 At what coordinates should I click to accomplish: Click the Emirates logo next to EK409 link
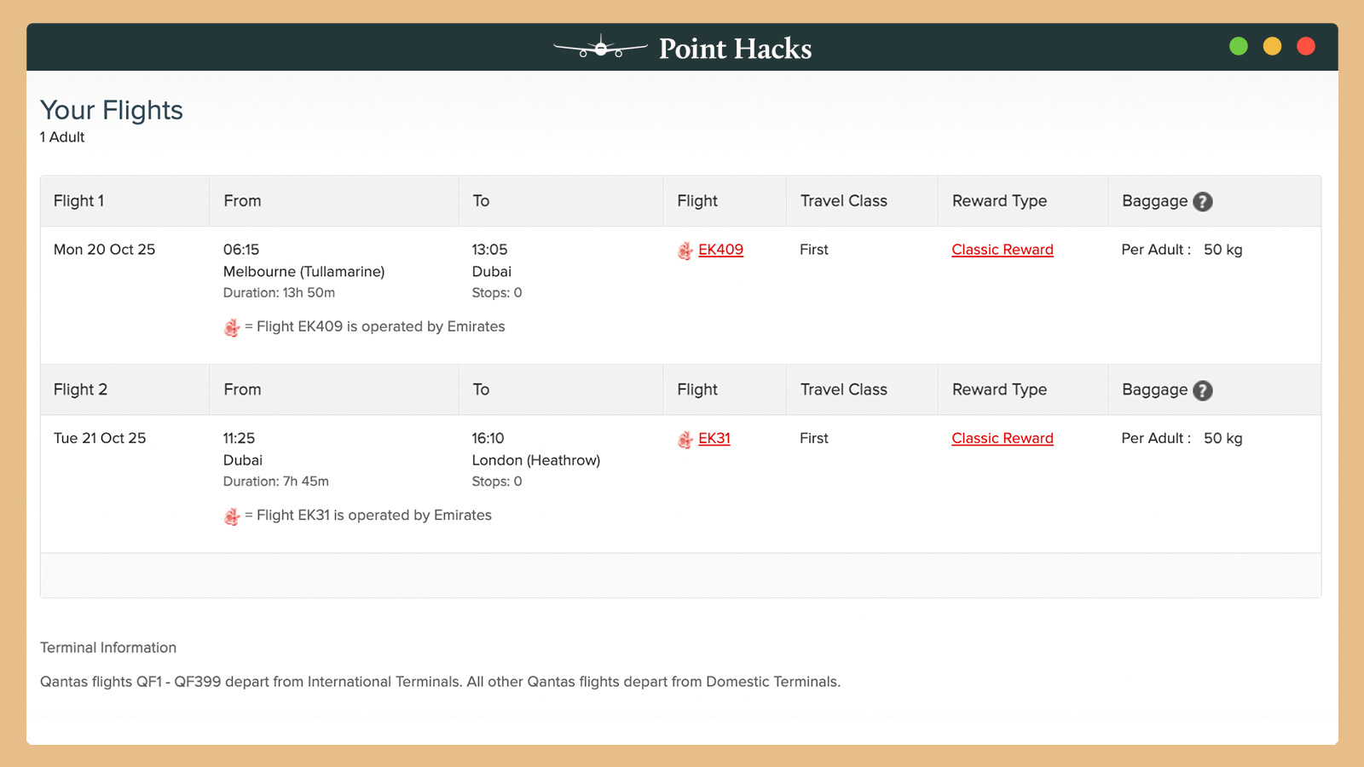point(685,251)
